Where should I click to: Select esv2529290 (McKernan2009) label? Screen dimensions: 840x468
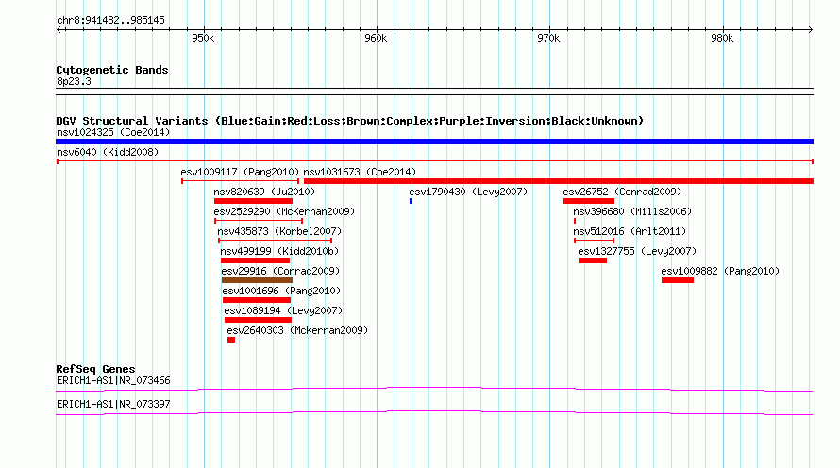(284, 211)
